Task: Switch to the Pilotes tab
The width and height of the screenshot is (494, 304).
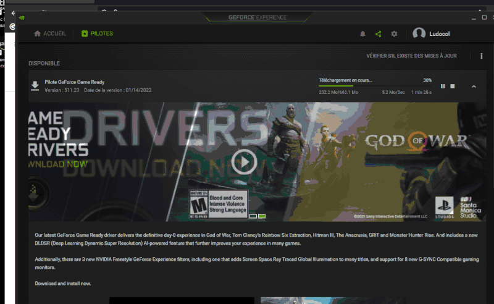Action: [97, 33]
